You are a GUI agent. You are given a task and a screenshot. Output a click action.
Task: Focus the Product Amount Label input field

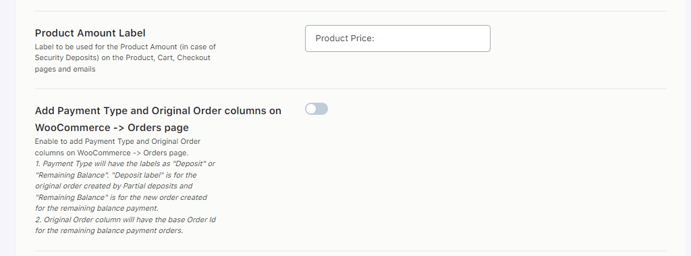[397, 39]
